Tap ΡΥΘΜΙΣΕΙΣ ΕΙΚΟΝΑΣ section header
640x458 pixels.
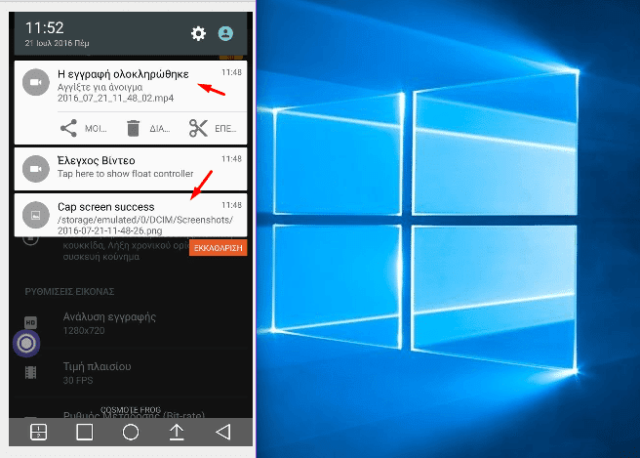coord(69,292)
